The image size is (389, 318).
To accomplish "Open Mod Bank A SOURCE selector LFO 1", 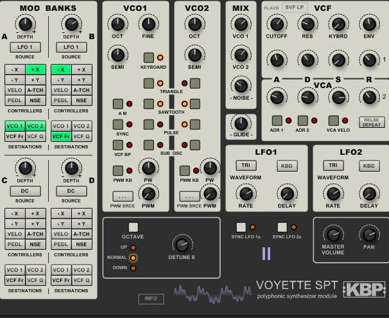I will coord(25,47).
